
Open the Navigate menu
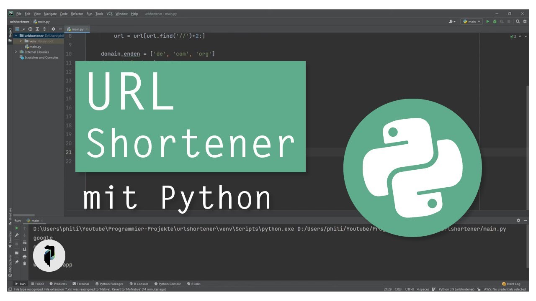click(50, 14)
